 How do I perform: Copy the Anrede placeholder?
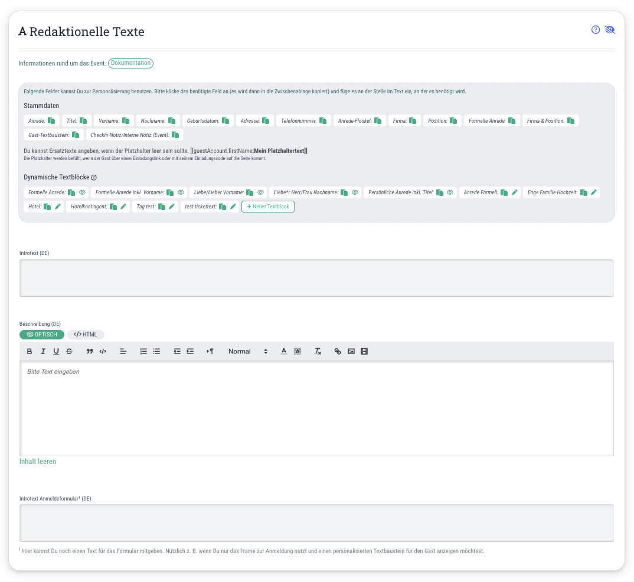click(x=51, y=120)
